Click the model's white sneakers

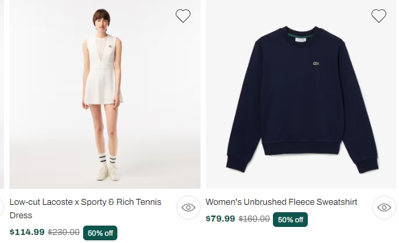[108, 173]
